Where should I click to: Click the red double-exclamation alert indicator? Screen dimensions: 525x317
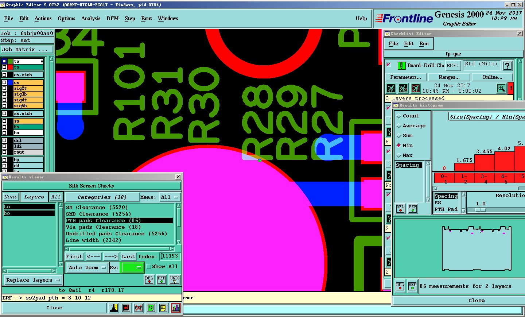click(511, 88)
